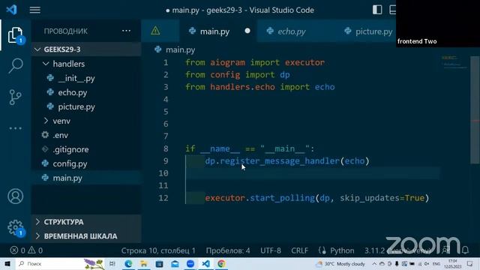Click VS Code icon on the taskbar
This screenshot has width=480, height=270.
tap(206, 263)
